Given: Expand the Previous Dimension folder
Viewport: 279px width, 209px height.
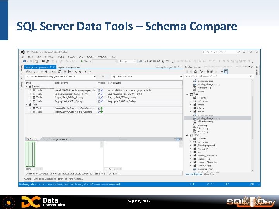Looking at the screenshot, I should [190, 163].
